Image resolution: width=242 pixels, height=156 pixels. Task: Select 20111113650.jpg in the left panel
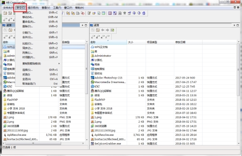click(x=17, y=131)
